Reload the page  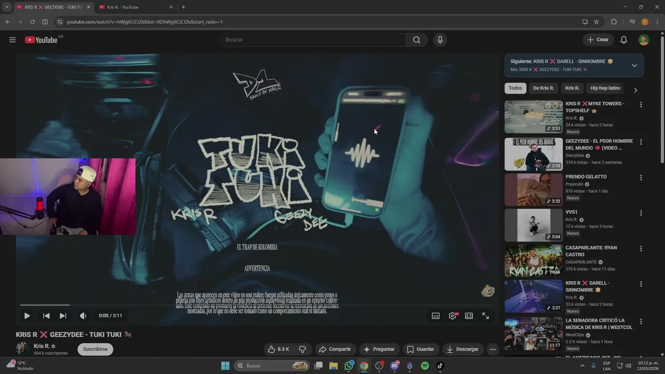click(x=32, y=22)
